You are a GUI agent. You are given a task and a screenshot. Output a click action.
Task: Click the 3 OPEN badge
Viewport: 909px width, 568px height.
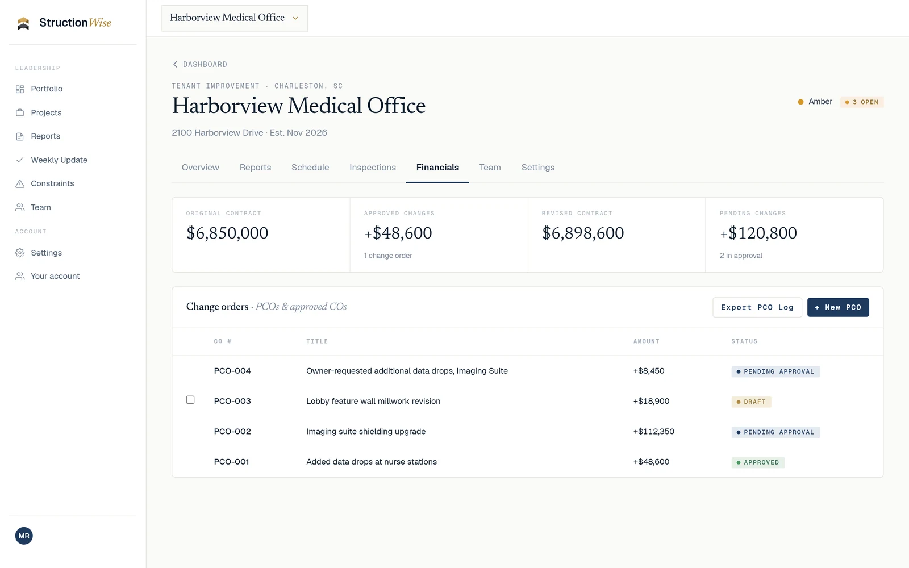tap(862, 102)
